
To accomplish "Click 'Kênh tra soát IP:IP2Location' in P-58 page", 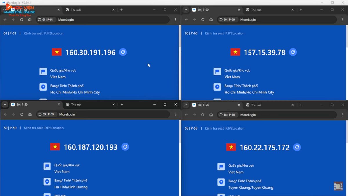I will click(x=225, y=128).
